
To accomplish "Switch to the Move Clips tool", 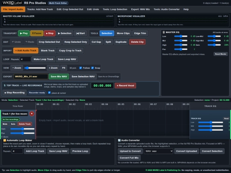I will (x=123, y=33).
